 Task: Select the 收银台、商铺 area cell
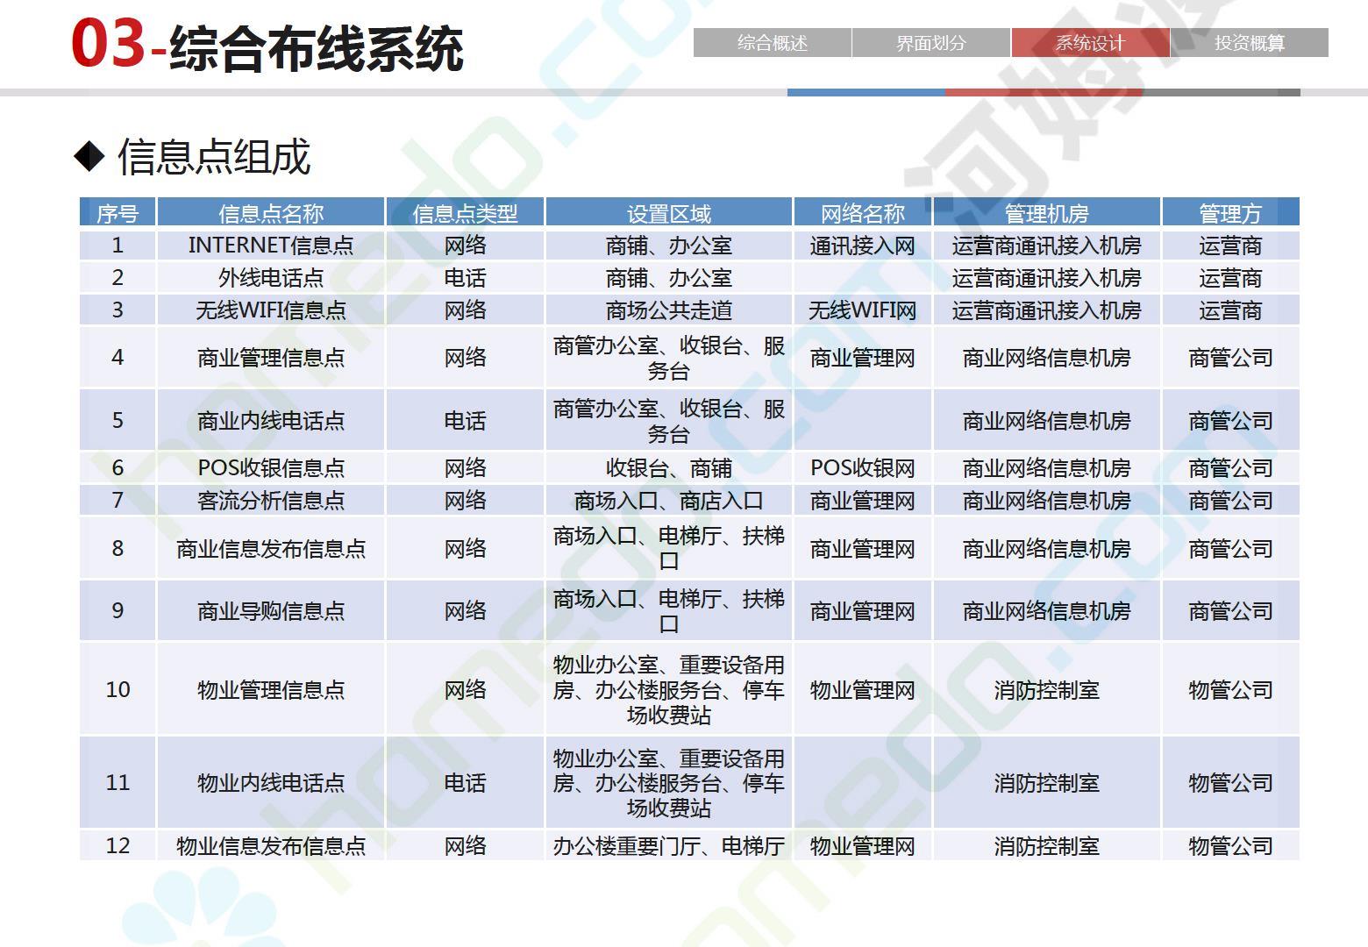669,468
